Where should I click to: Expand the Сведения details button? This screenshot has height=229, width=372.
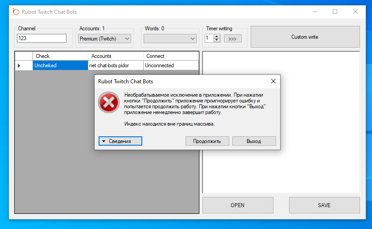coord(120,141)
